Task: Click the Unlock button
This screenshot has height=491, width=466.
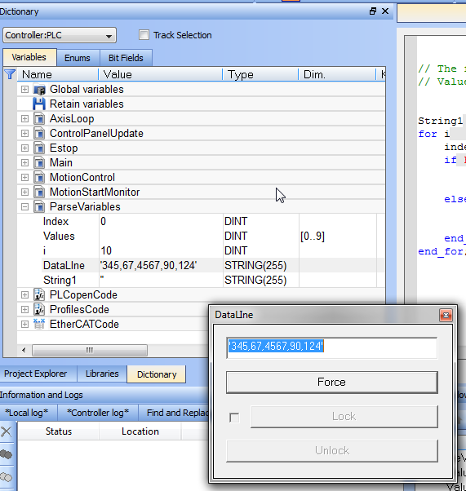Action: (x=331, y=450)
